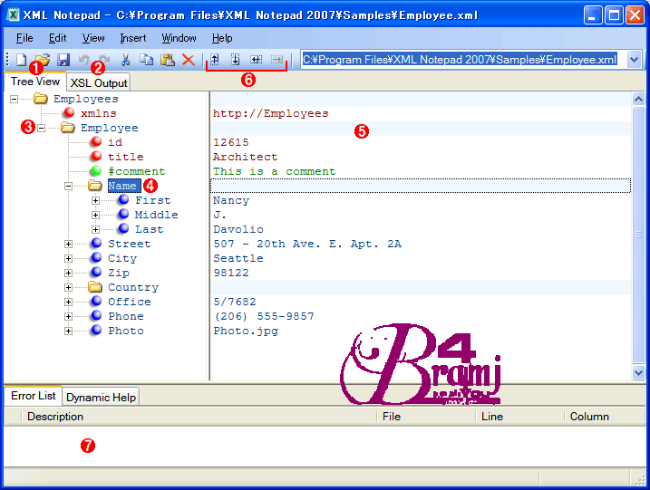Click the Description column header
Viewport: 650px width, 490px height.
point(55,417)
